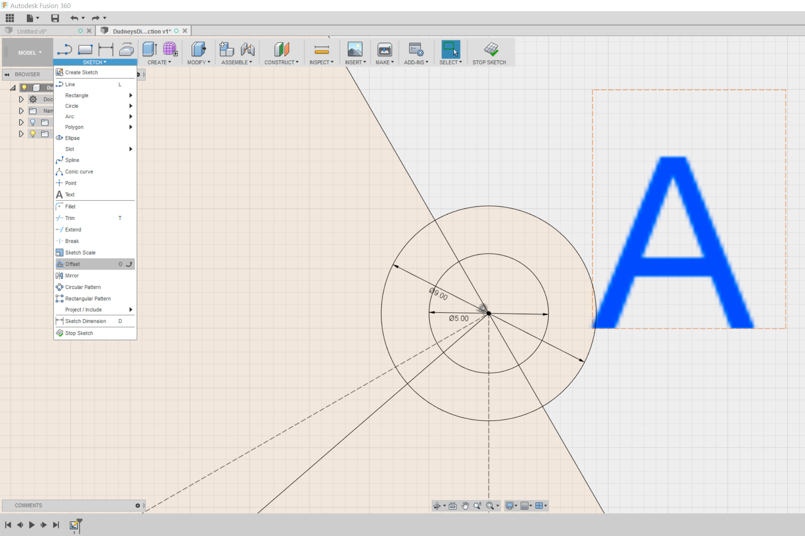Open Viewports dropdown in navigation bar
This screenshot has width=805, height=536.
point(541,506)
